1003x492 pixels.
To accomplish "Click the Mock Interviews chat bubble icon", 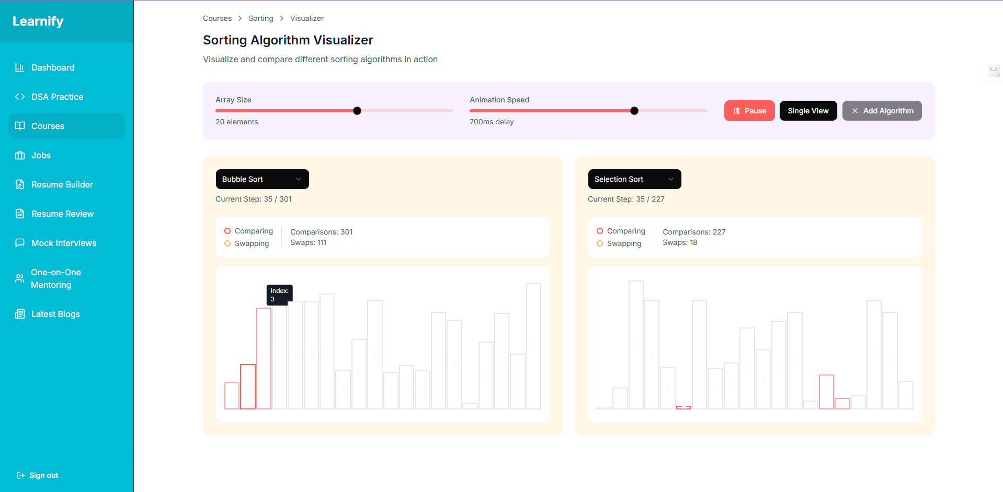I will [x=20, y=243].
